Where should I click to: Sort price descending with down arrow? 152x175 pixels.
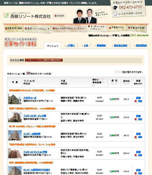click(112, 83)
